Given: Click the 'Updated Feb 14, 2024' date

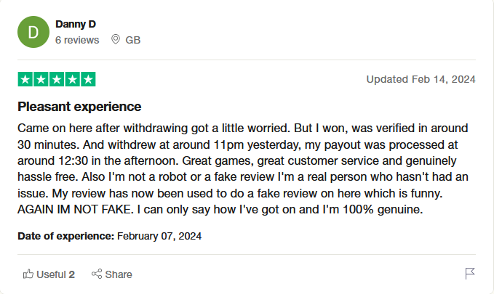Looking at the screenshot, I should (421, 79).
